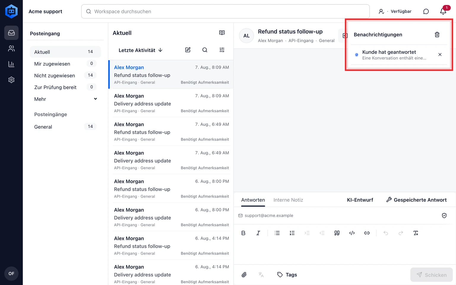Insert a numbered list
The width and height of the screenshot is (456, 285).
pos(292,233)
